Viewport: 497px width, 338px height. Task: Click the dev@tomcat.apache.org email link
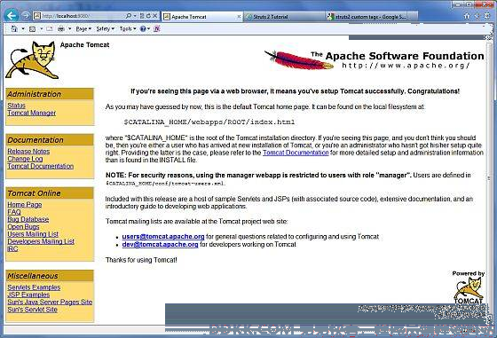pos(160,244)
